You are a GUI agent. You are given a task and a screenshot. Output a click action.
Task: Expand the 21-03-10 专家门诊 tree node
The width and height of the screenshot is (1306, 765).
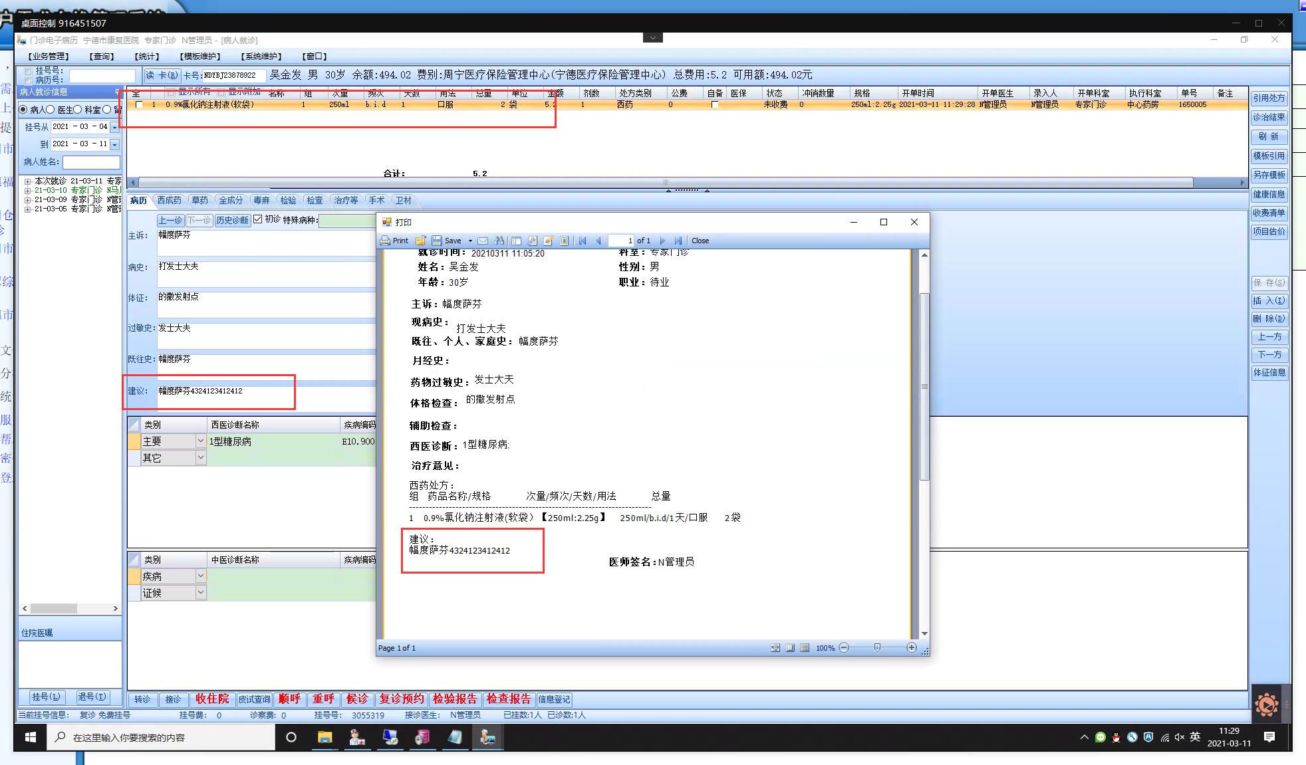[28, 191]
